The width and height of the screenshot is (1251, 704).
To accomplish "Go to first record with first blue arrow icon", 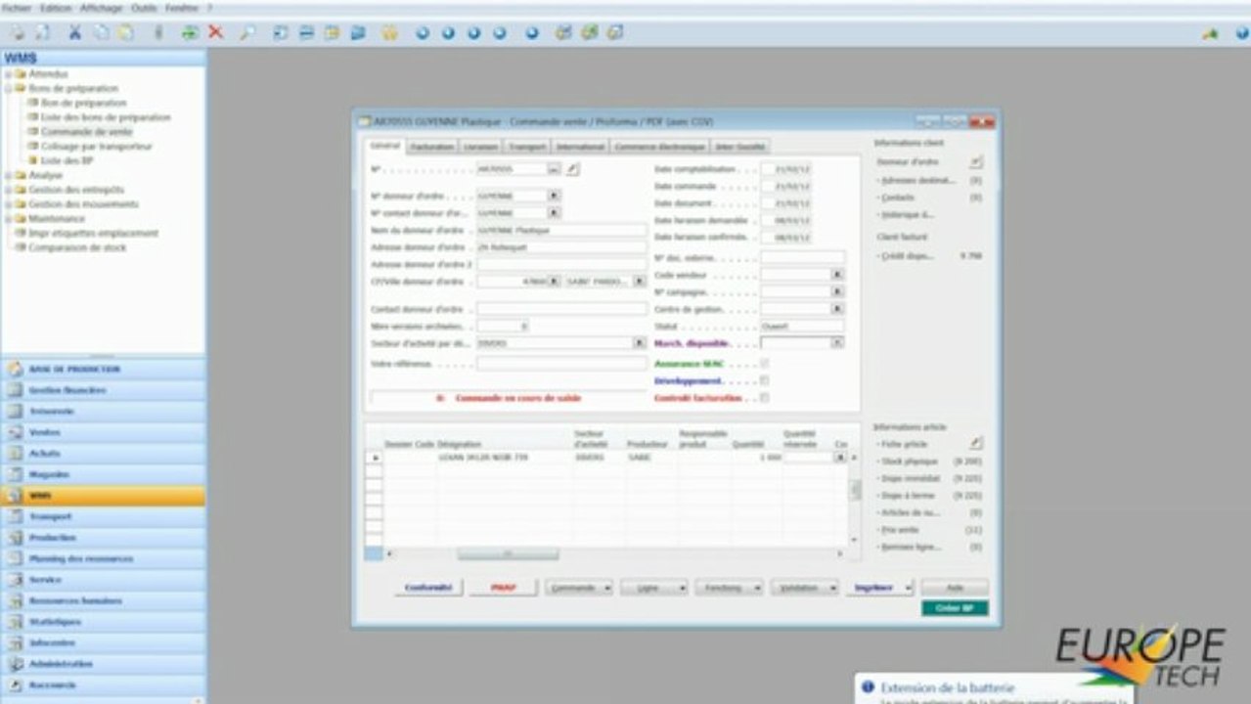I will 423,32.
